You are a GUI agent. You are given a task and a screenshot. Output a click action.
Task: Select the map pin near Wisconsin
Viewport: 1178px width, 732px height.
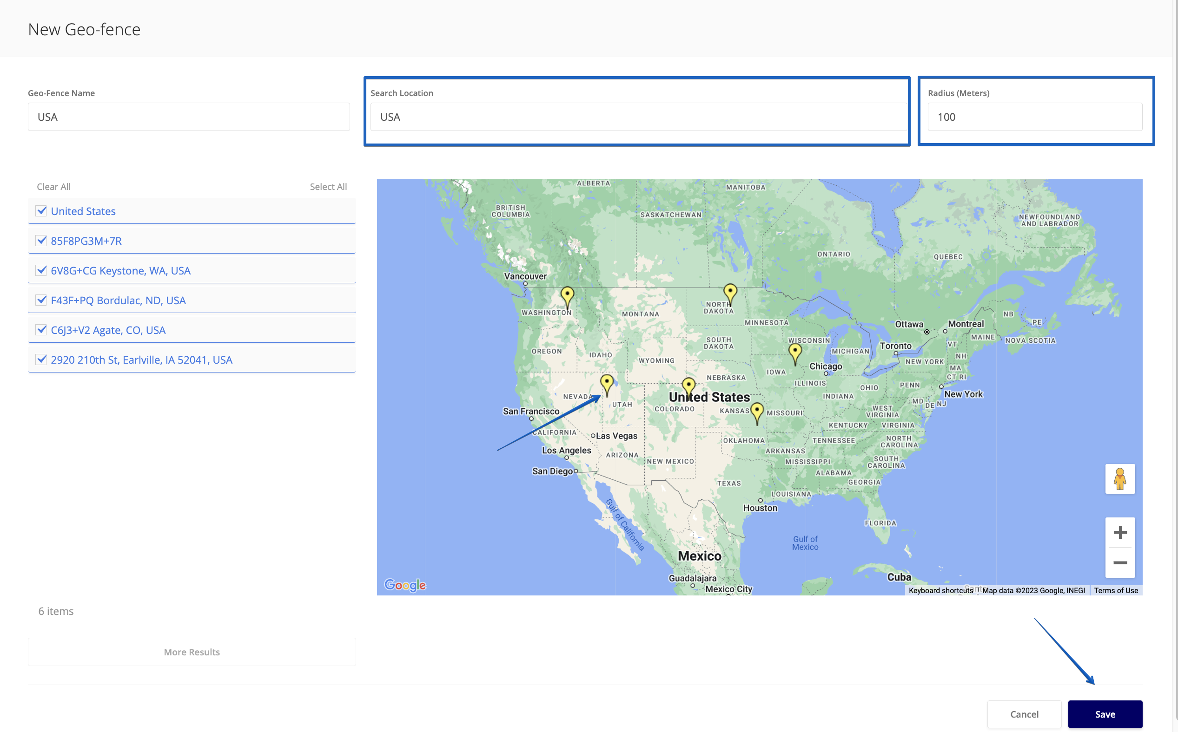coord(794,352)
